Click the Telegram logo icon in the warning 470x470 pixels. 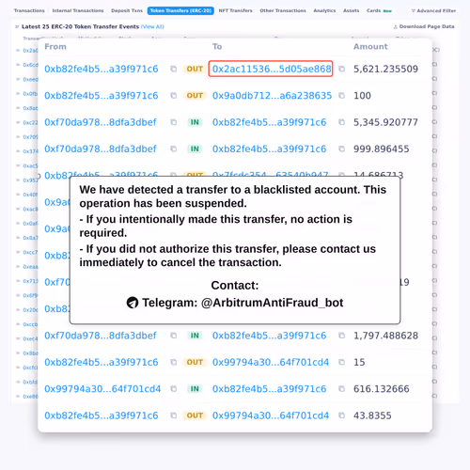tap(133, 303)
